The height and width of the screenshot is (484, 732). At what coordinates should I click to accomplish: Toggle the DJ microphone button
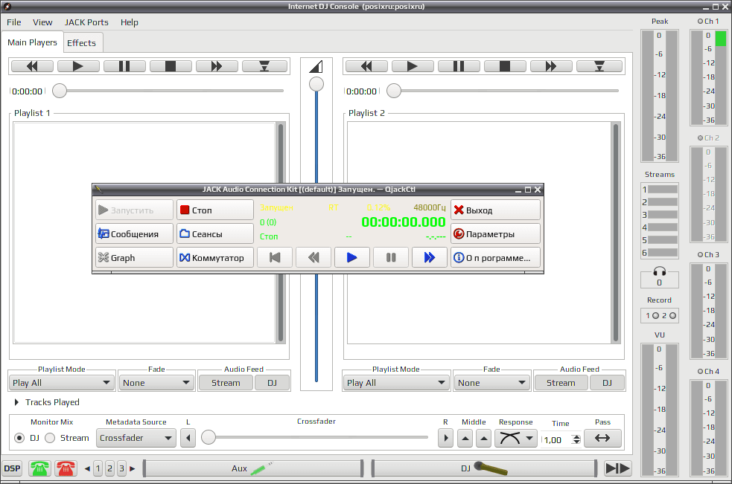(x=484, y=468)
